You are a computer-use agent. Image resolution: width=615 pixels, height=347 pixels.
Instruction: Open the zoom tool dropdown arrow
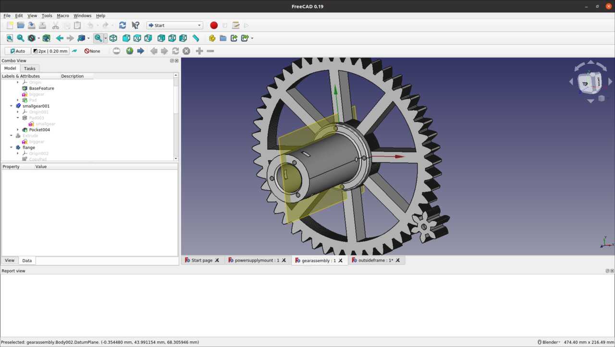coord(106,38)
